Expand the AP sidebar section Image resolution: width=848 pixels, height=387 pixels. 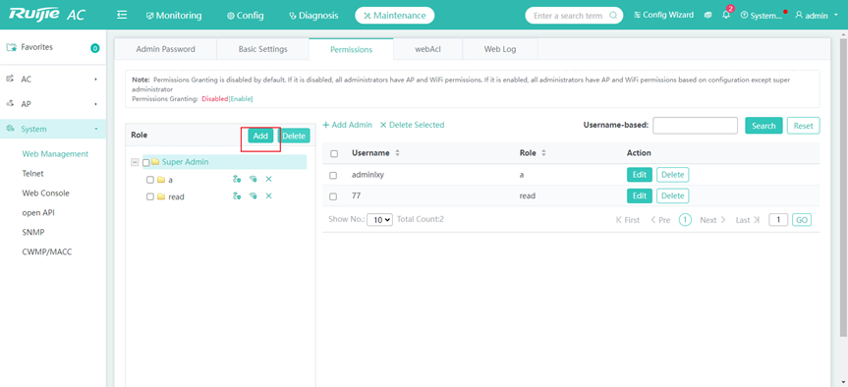pos(53,104)
